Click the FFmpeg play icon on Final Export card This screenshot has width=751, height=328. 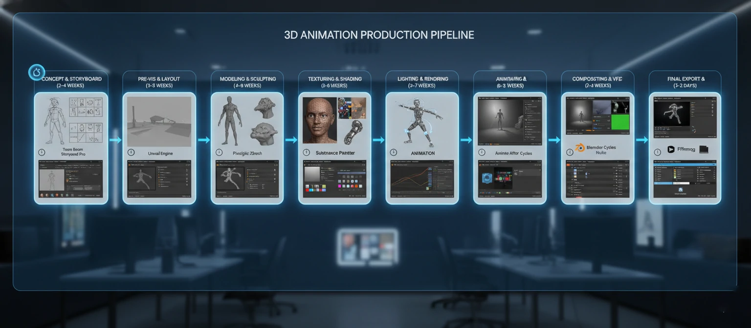[x=671, y=149]
